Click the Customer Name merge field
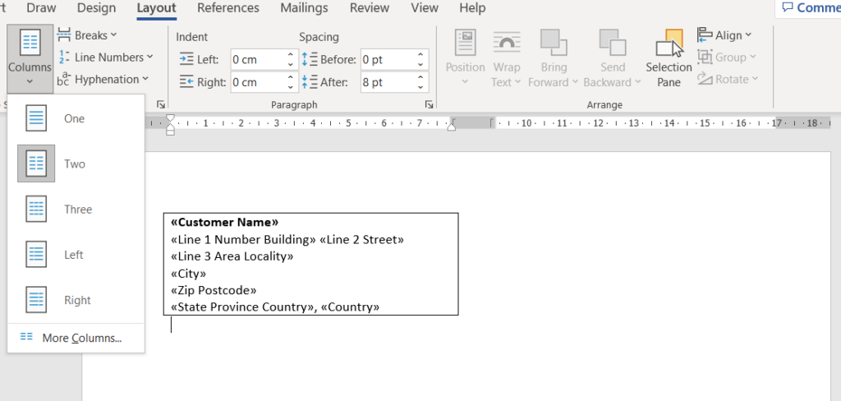The height and width of the screenshot is (401, 841). (224, 223)
